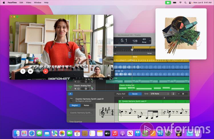This screenshot has width=214, height=139.
Task: Launch Safari from the Dock
Action: tap(32, 133)
